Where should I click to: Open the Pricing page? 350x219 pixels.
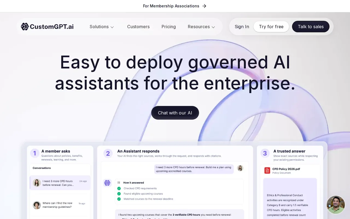pyautogui.click(x=169, y=27)
